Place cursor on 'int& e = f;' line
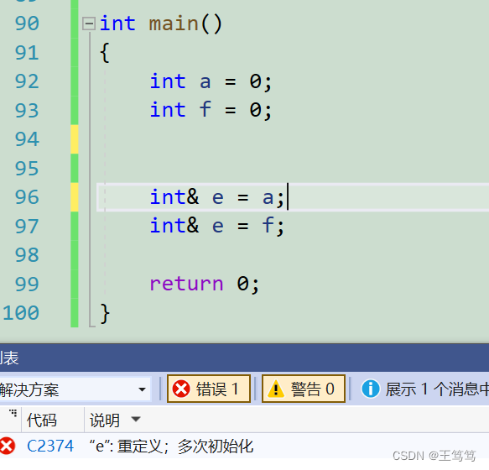This screenshot has height=470, width=489. (x=216, y=226)
